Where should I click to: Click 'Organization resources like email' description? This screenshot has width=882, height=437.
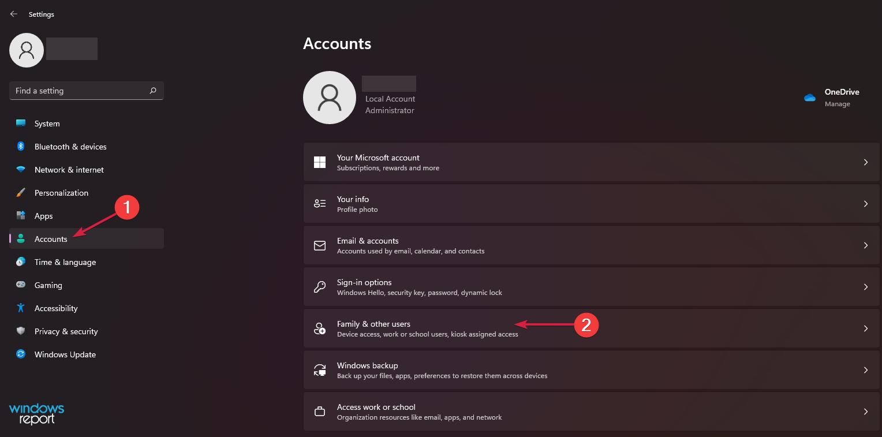(x=420, y=417)
